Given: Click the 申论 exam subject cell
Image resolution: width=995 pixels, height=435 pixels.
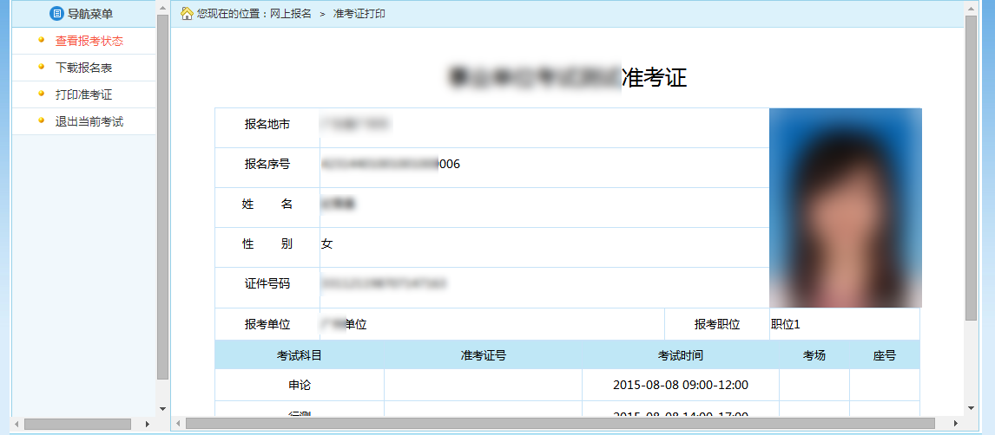Looking at the screenshot, I should (x=300, y=385).
